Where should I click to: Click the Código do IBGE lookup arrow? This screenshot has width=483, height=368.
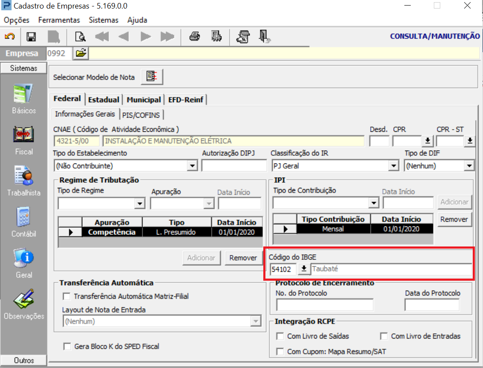pyautogui.click(x=304, y=269)
